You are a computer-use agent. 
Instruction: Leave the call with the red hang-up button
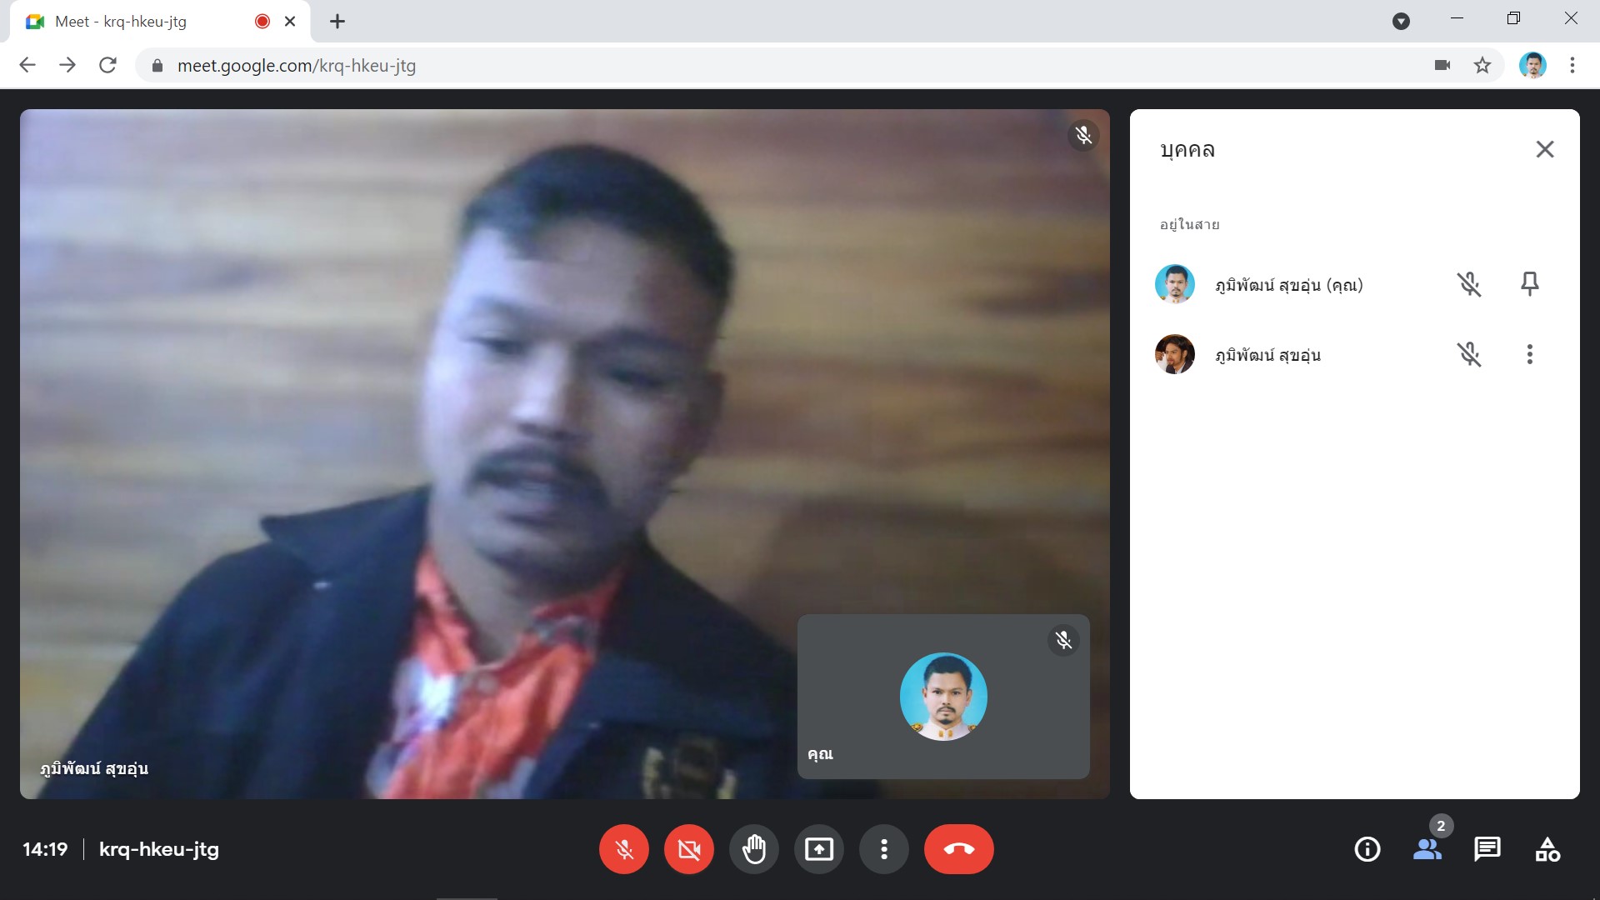pyautogui.click(x=958, y=849)
